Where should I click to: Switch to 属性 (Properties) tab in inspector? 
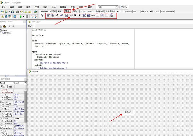click(3, 86)
